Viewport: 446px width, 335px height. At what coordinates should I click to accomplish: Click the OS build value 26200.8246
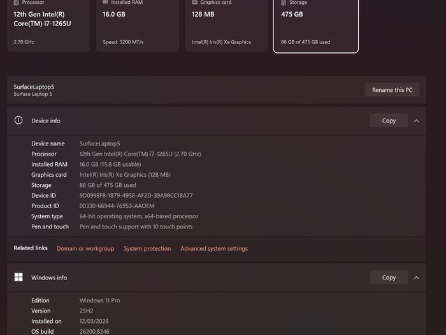(94, 331)
